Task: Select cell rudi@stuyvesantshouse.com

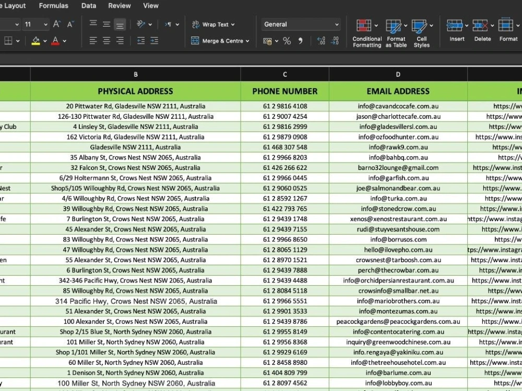Action: pos(398,229)
